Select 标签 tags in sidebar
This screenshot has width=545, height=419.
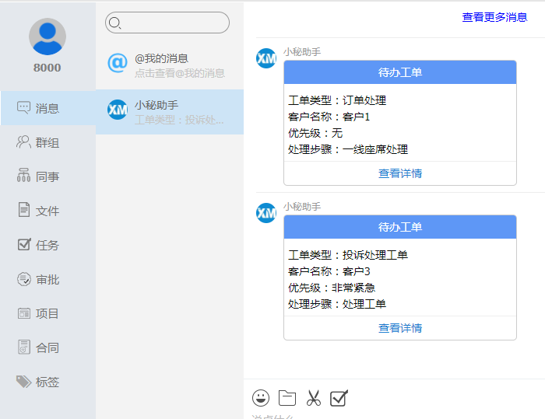47,382
